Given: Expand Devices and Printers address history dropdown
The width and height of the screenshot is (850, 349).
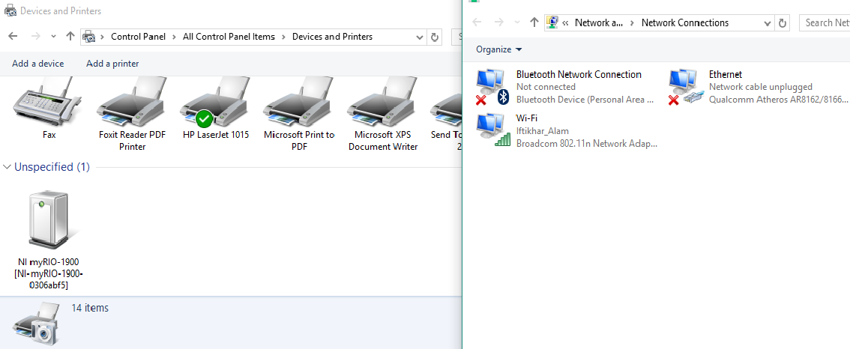Looking at the screenshot, I should point(420,37).
